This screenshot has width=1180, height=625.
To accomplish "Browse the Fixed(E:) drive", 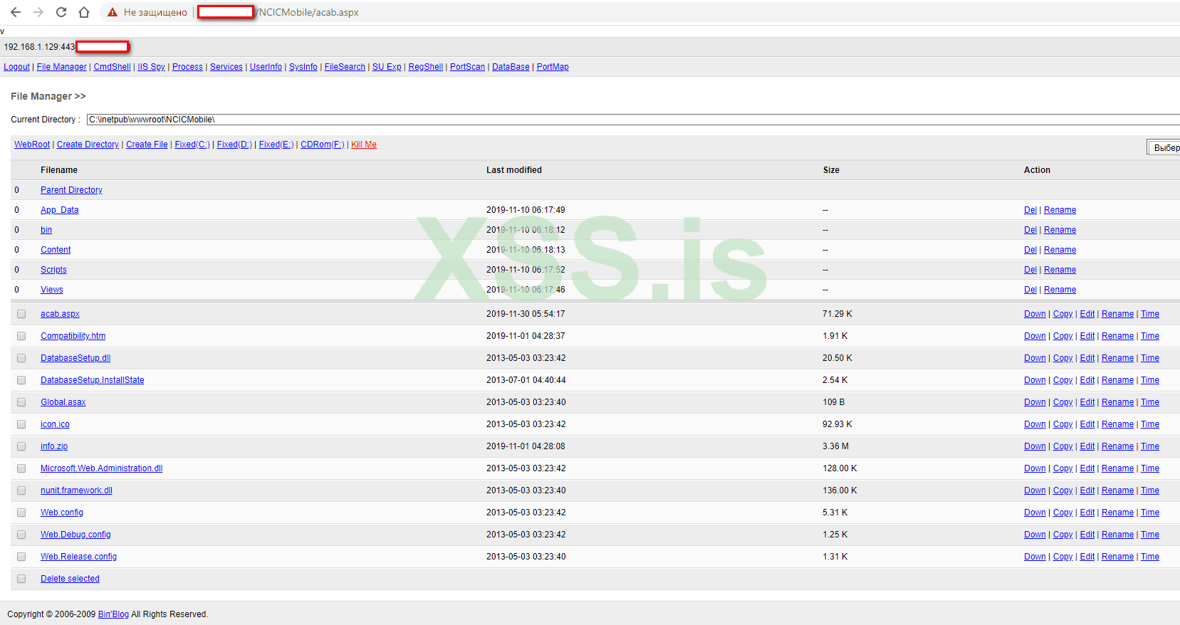I will click(x=276, y=145).
